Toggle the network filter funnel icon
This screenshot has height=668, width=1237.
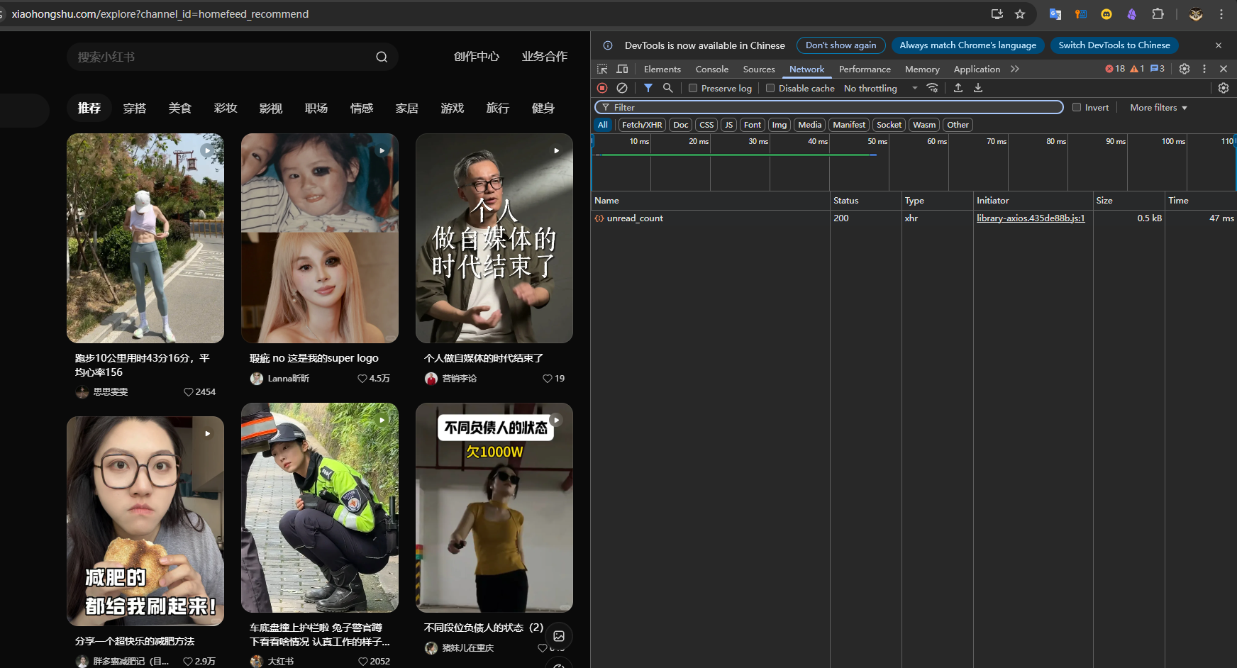pos(648,88)
